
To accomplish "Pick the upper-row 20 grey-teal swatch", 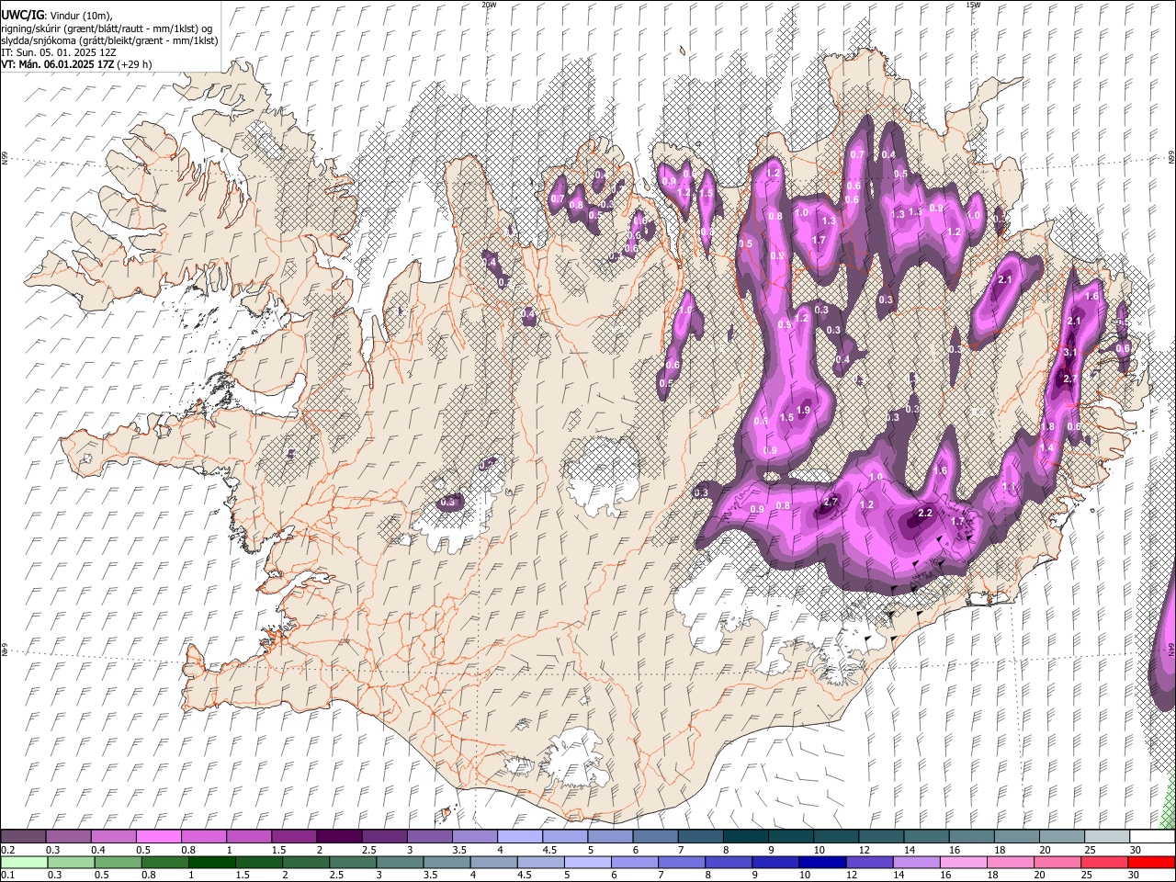I will (x=1062, y=837).
